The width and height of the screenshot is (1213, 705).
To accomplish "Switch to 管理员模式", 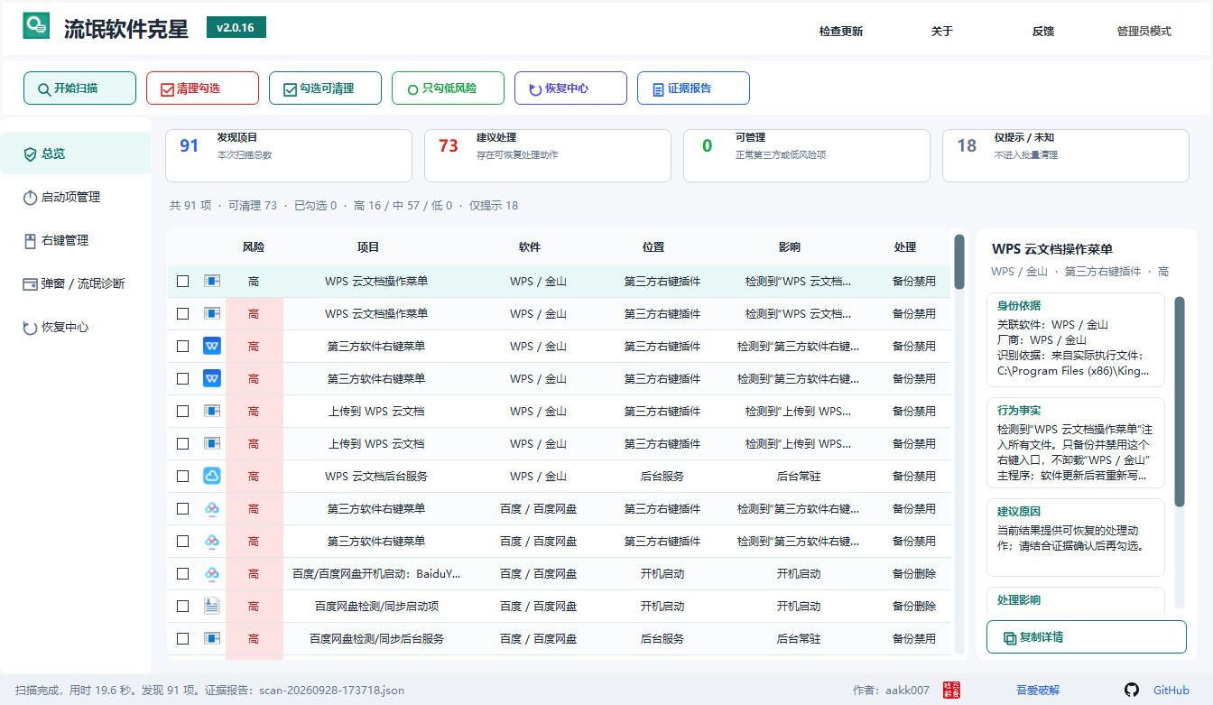I will coord(1144,32).
